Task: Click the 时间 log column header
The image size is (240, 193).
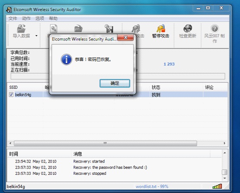Action: [39, 154]
